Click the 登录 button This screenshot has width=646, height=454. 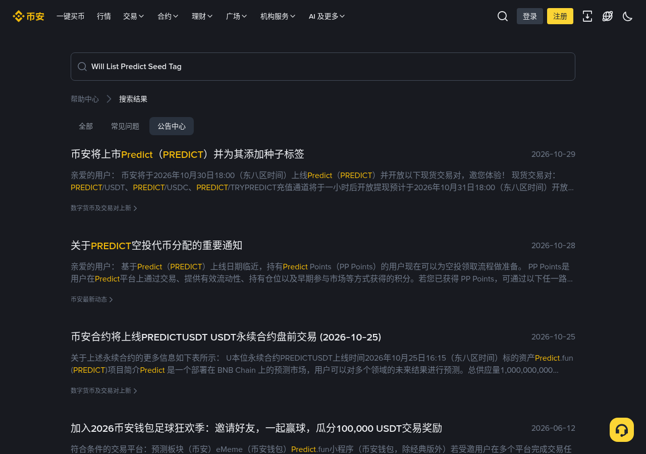[530, 16]
